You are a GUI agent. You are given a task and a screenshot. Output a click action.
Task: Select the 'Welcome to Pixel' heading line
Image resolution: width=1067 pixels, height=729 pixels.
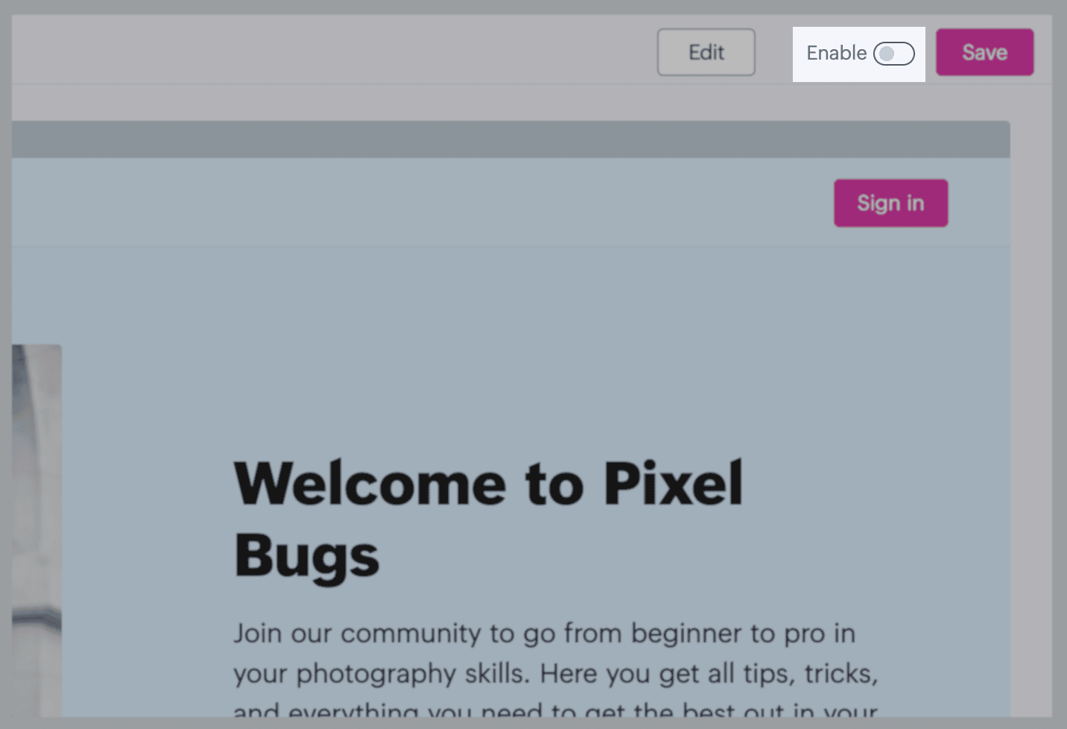[x=488, y=484]
